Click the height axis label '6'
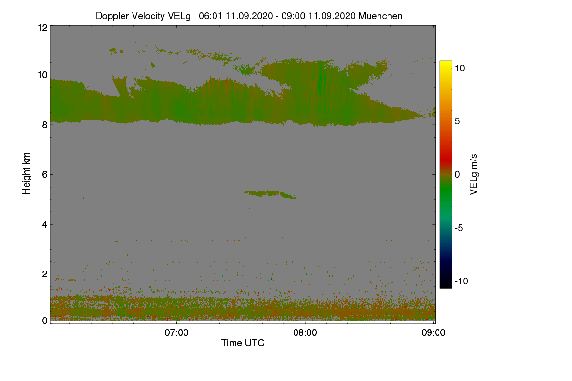Image resolution: width=572 pixels, height=381 pixels. 44,174
